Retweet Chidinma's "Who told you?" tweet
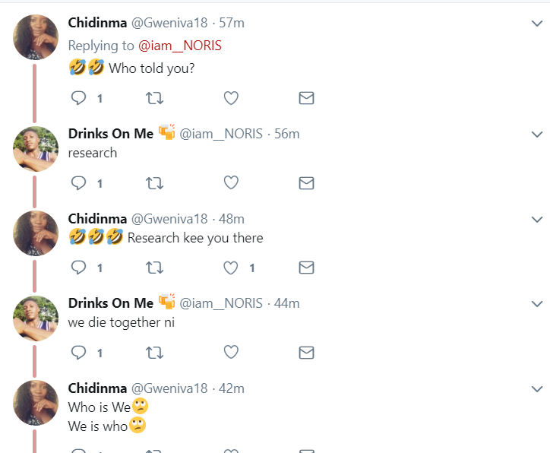550x453 pixels. [154, 98]
